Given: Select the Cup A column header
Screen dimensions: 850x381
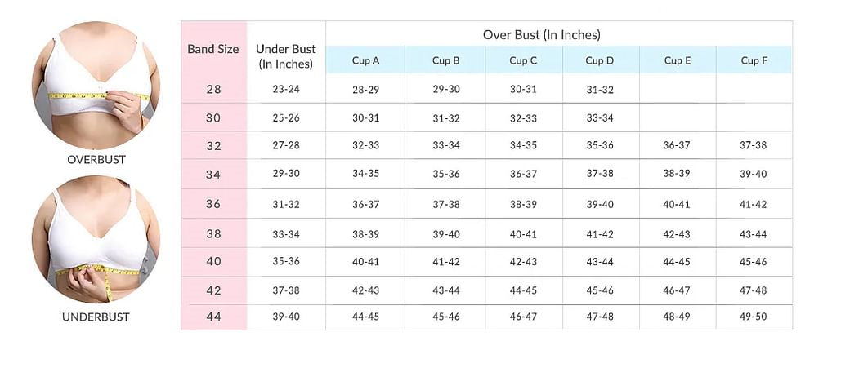Looking at the screenshot, I should 365,60.
